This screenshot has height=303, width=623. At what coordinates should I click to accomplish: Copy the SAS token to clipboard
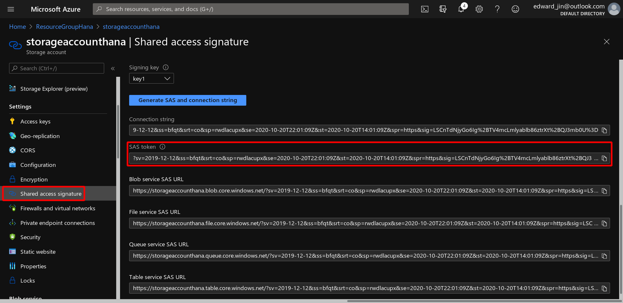pyautogui.click(x=604, y=158)
